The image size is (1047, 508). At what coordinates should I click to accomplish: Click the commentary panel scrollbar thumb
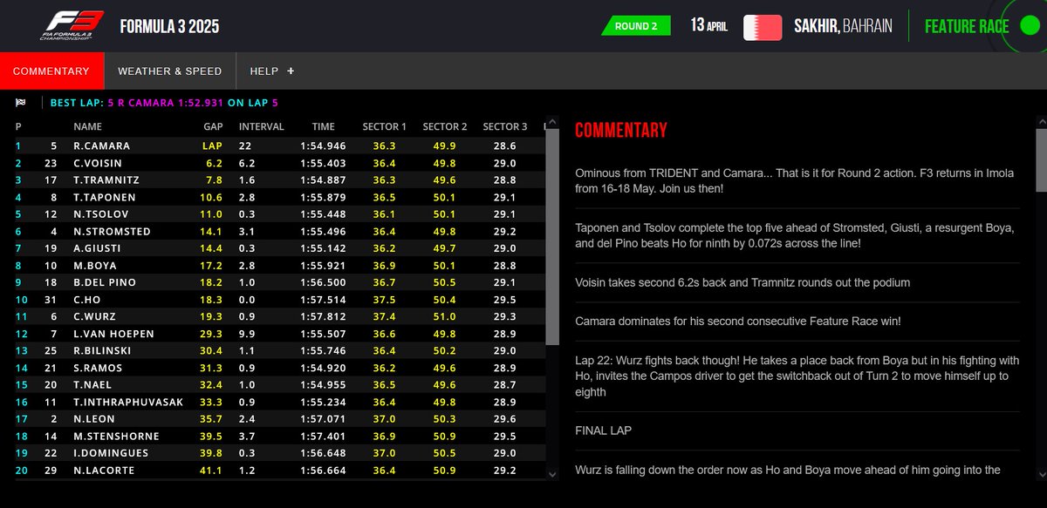pyautogui.click(x=1041, y=160)
